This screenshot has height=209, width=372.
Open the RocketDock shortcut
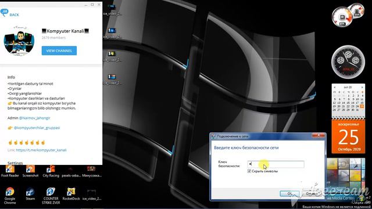pos(71,194)
